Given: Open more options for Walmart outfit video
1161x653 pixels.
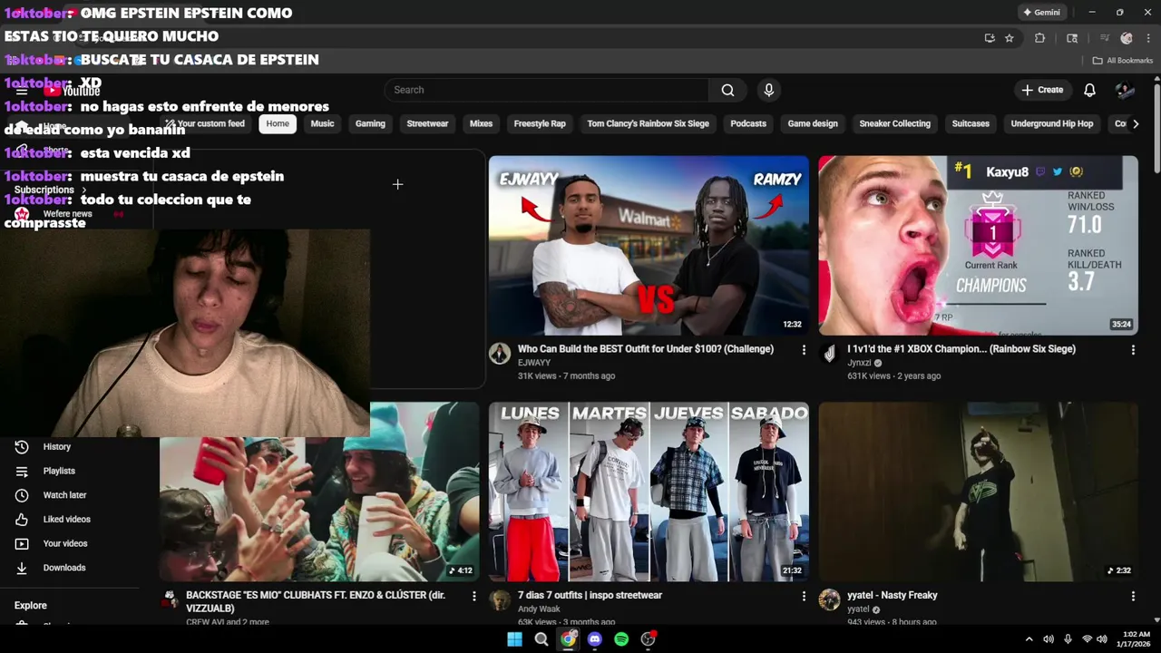Looking at the screenshot, I should [x=804, y=349].
